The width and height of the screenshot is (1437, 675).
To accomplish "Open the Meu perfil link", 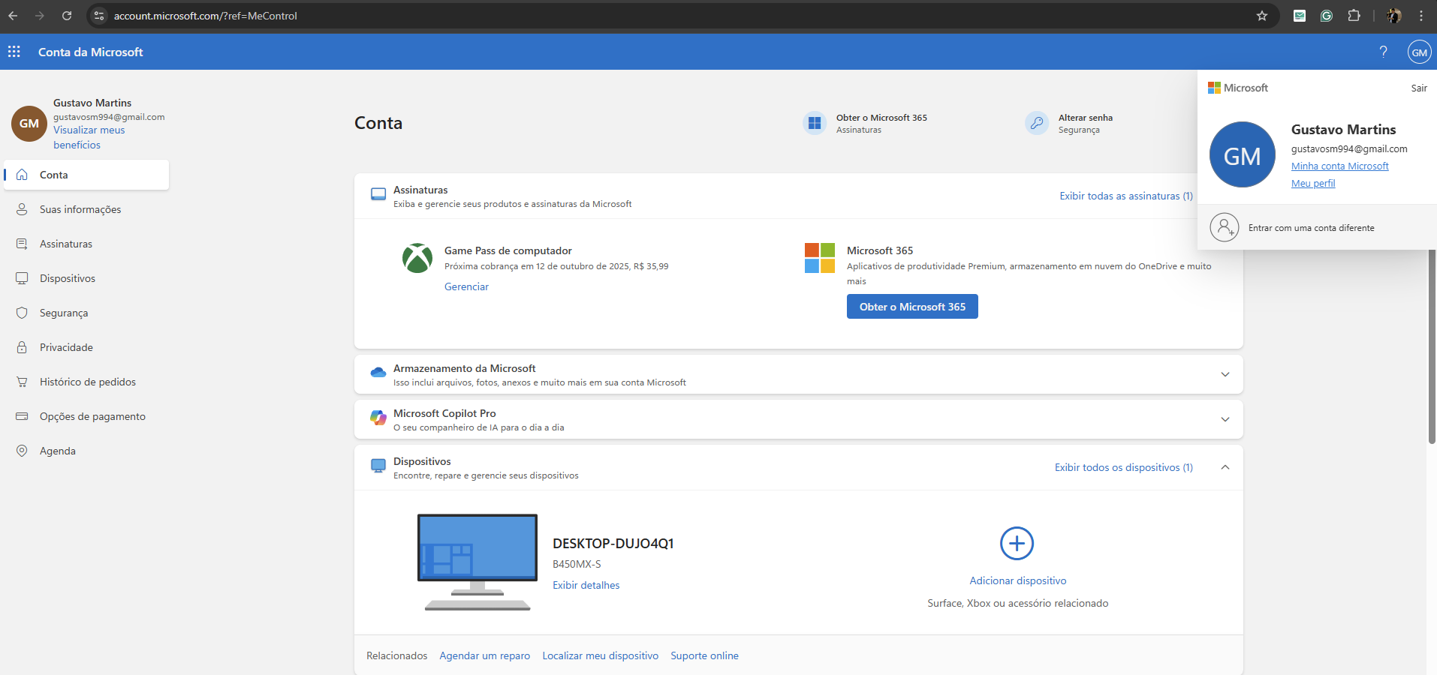I will (1313, 183).
